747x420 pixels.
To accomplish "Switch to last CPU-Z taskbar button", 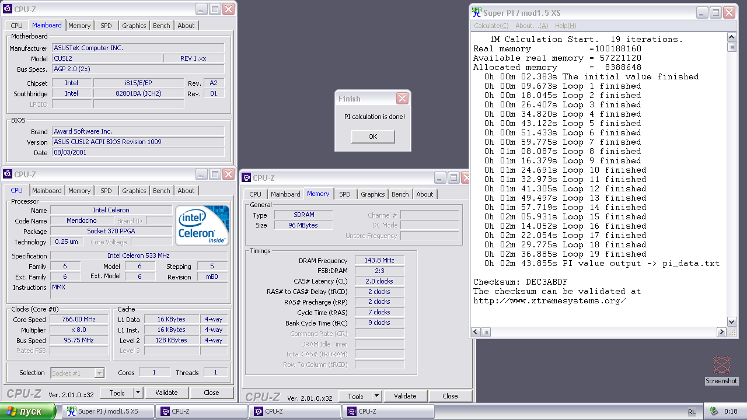I will 388,411.
